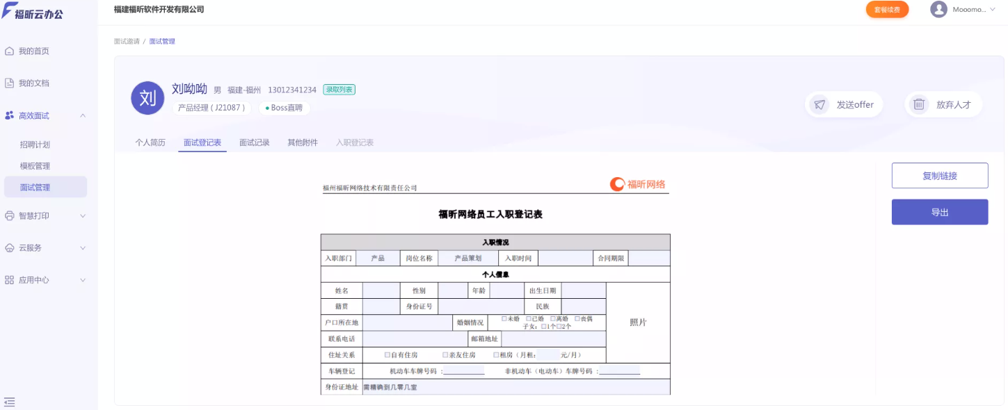1008x410 pixels.
Task: Check the 自有住房 housing checkbox
Action: (387, 354)
